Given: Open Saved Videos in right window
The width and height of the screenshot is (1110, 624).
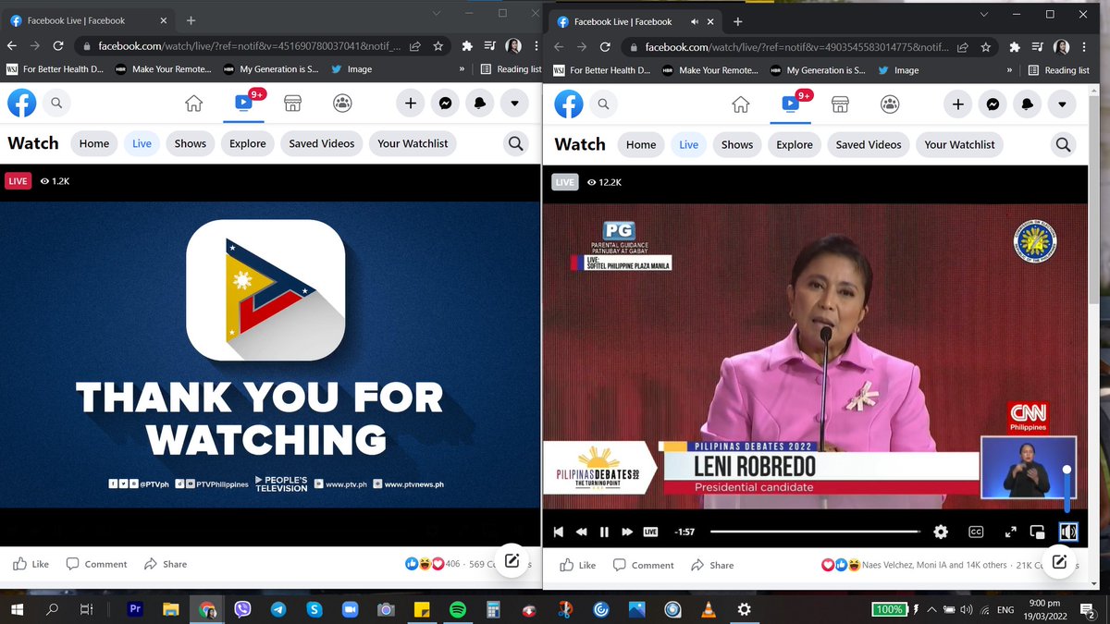Looking at the screenshot, I should coord(869,144).
